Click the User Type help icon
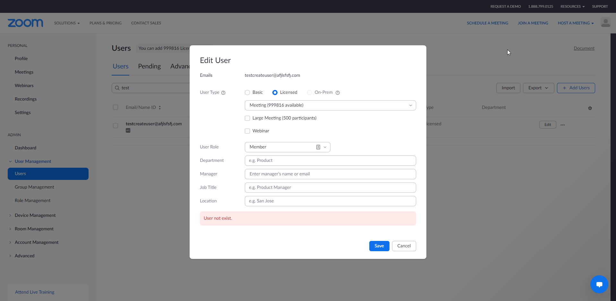616x301 pixels. (x=223, y=93)
